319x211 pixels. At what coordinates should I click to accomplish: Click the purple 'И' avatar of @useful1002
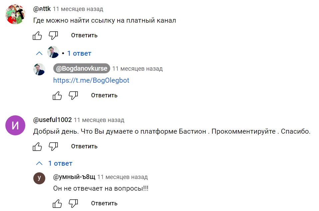pyautogui.click(x=15, y=125)
